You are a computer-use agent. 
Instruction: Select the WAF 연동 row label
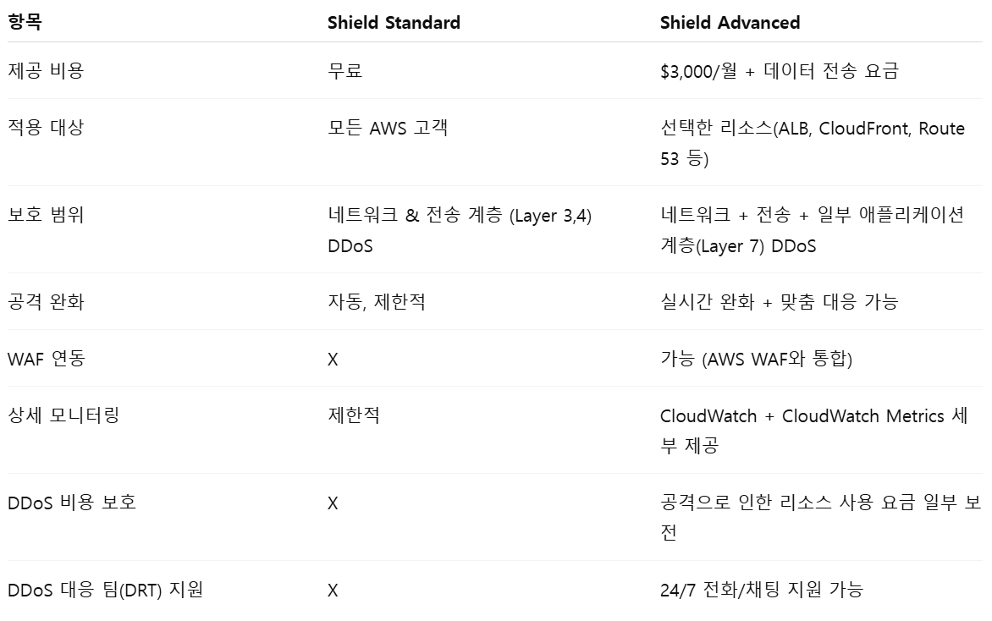[x=47, y=359]
